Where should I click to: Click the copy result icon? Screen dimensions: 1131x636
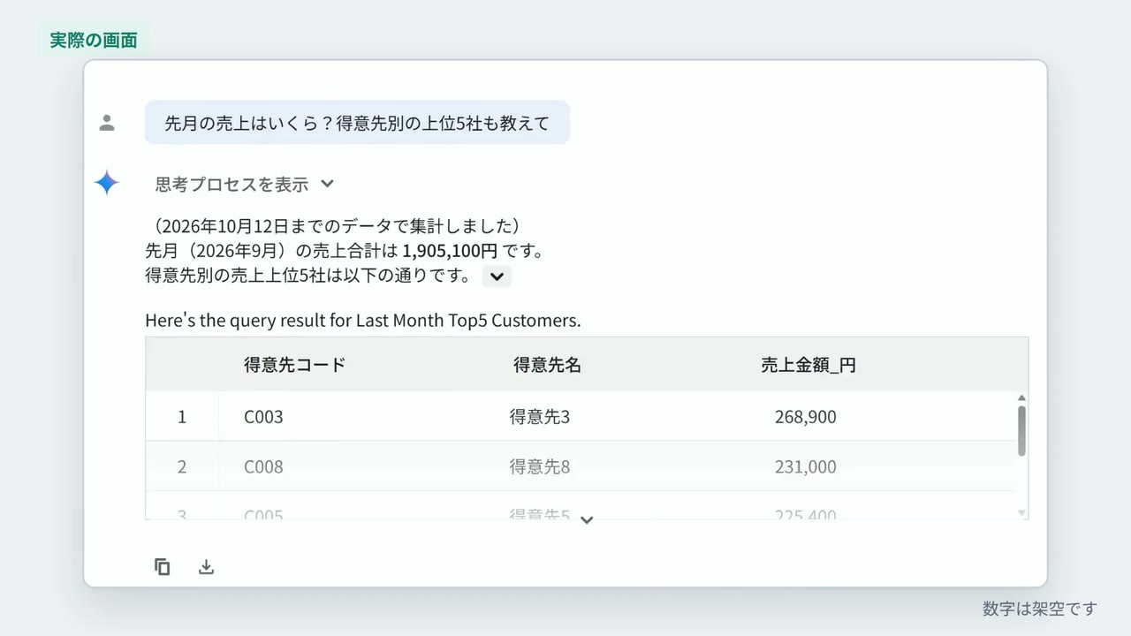[x=162, y=567]
